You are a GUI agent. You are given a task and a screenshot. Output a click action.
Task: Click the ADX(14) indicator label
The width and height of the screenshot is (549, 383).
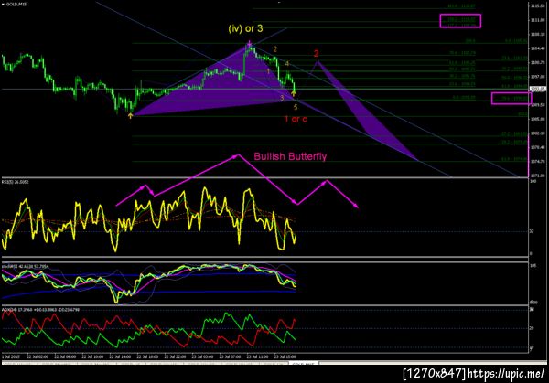40,310
